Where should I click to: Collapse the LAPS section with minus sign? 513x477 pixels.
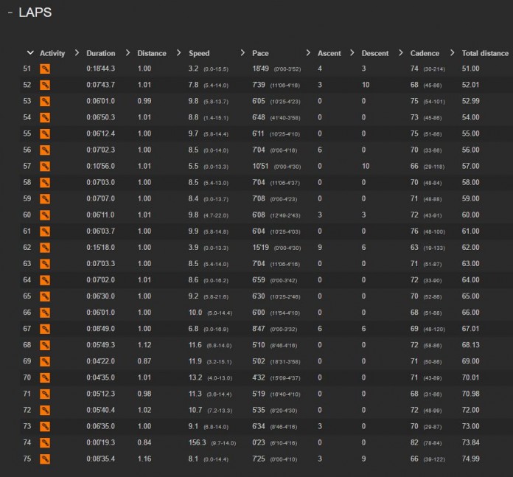pos(10,13)
